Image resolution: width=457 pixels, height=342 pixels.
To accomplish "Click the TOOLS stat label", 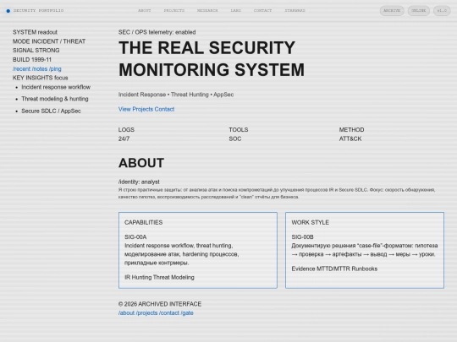I will coord(239,130).
